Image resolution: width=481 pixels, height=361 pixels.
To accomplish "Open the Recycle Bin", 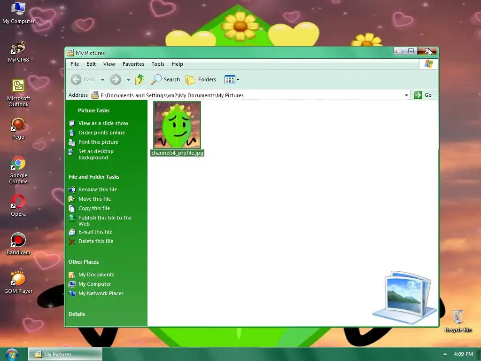I will 458,321.
